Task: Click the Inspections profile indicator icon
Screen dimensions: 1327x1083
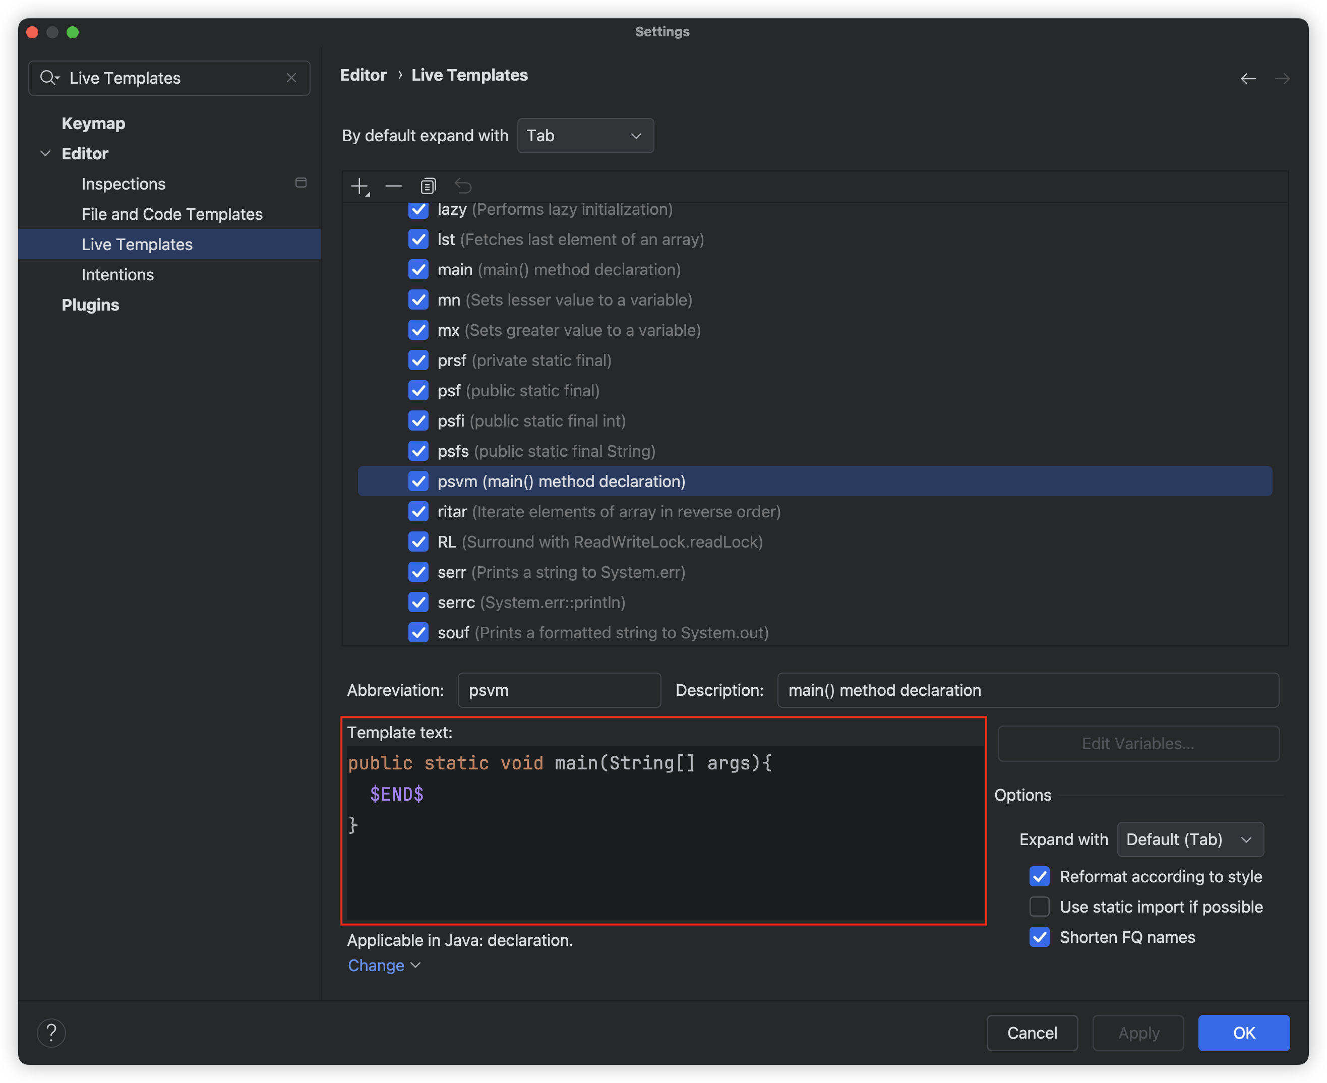Action: click(x=300, y=183)
